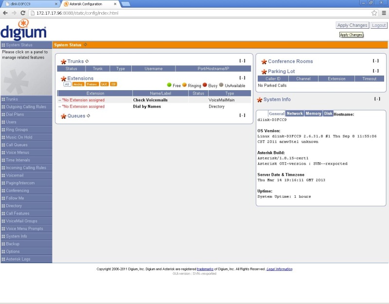Open Time Intervals in the sidebar
Viewport: 389px width, 304px height.
click(26, 160)
